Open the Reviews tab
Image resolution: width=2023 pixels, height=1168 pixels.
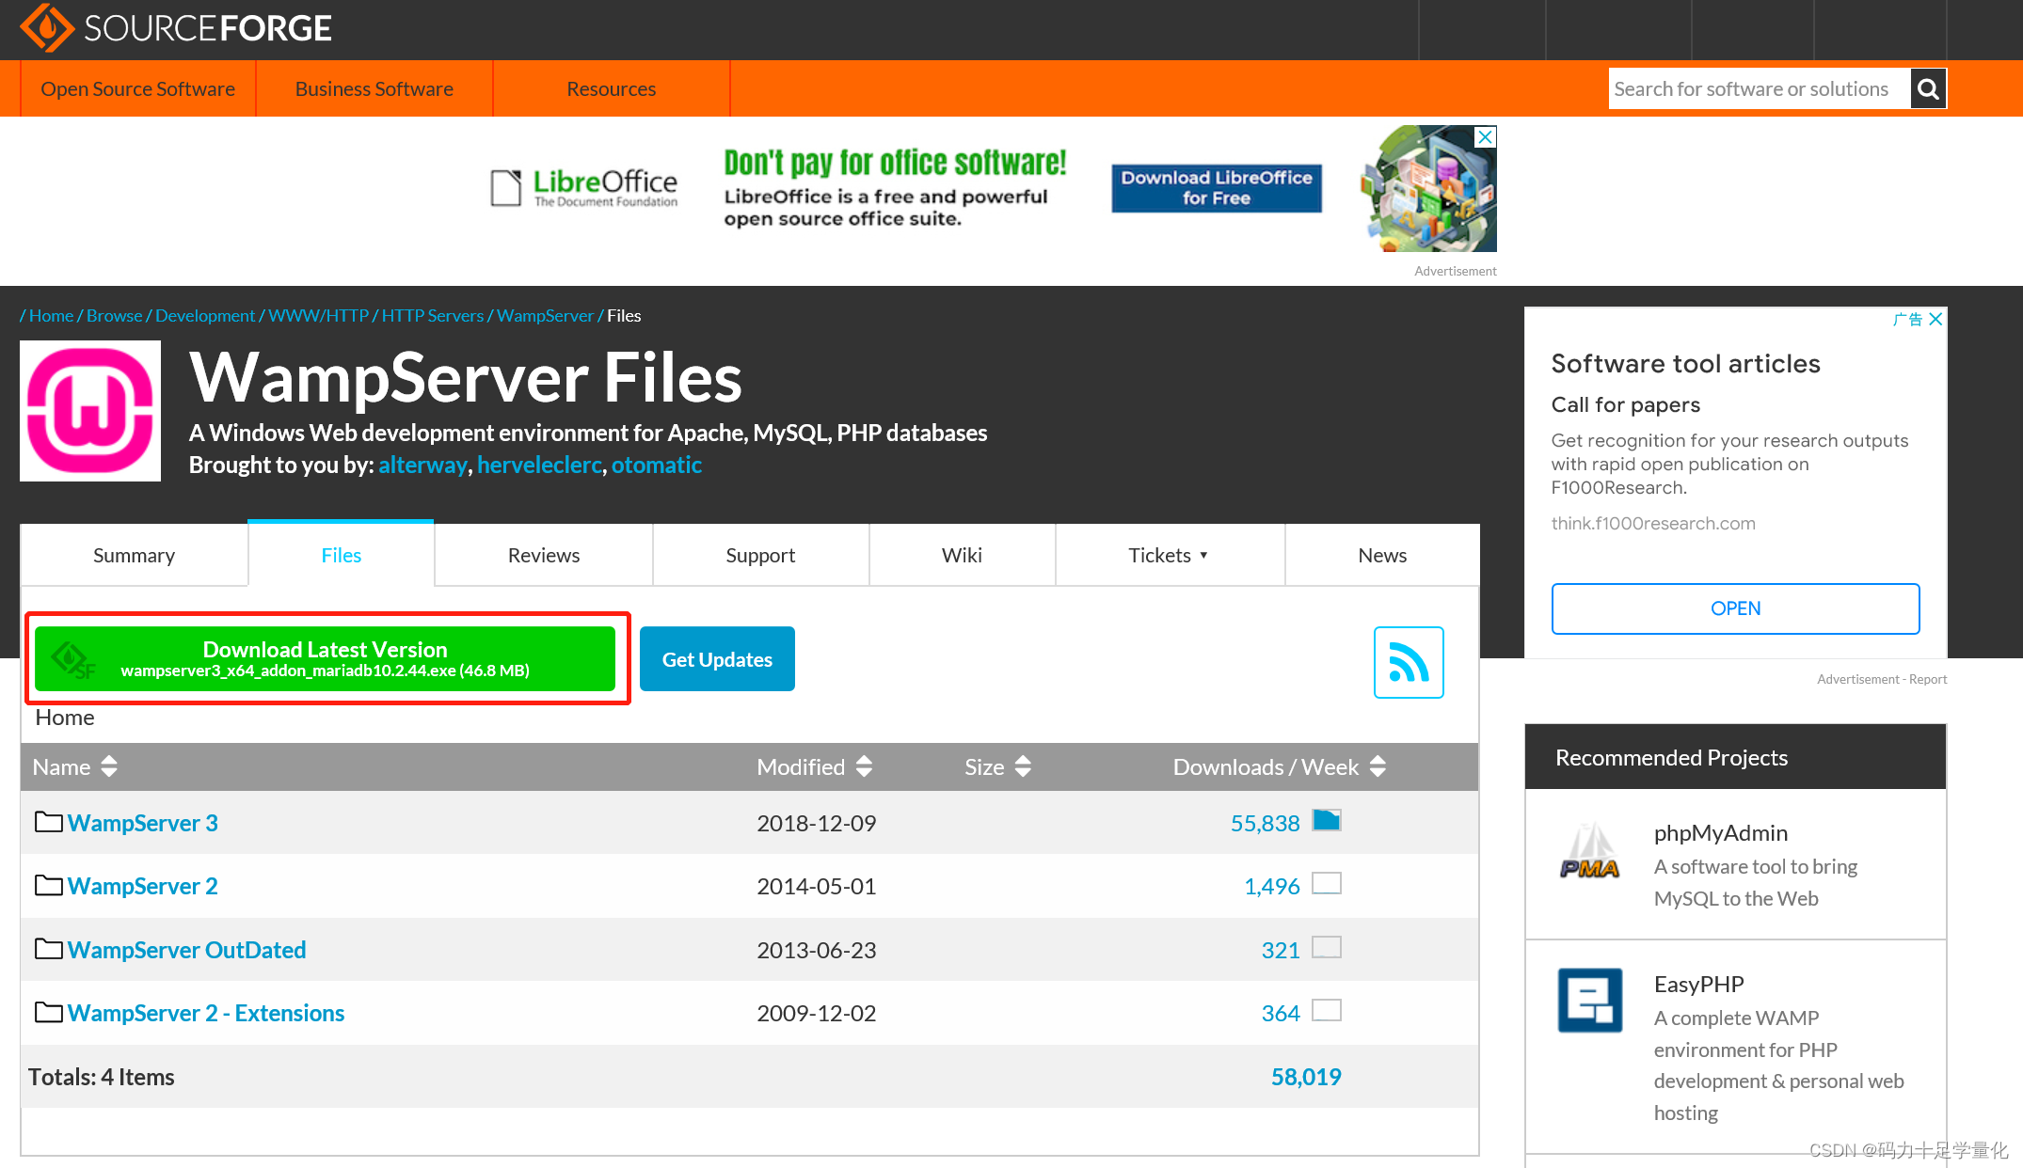(x=544, y=555)
